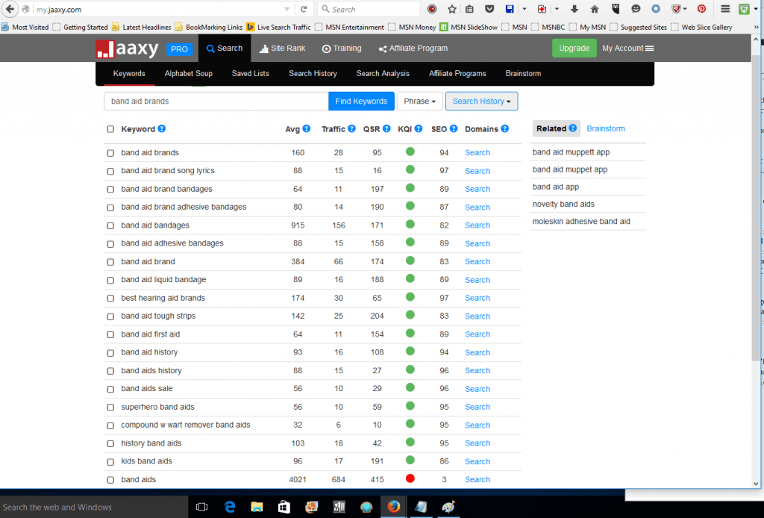Click the Brainstorm link in right panel
Viewport: 764px width, 518px height.
pos(605,128)
